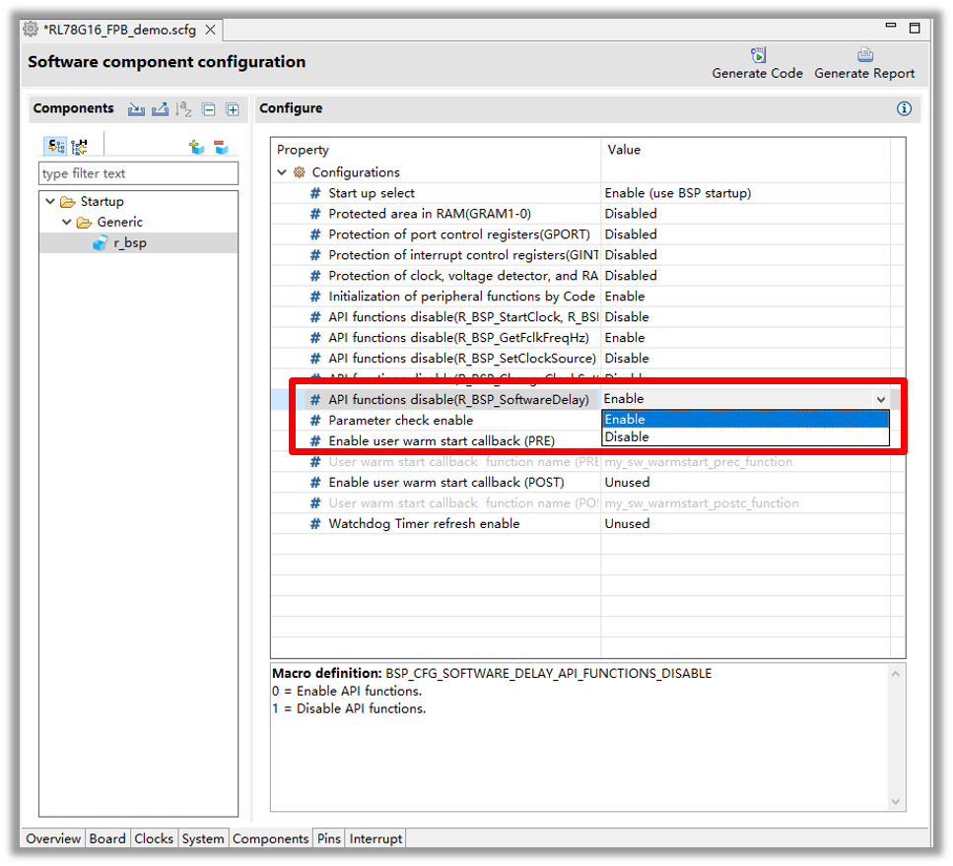953x866 pixels.
Task: Click the export component configuration icon
Action: coord(160,109)
